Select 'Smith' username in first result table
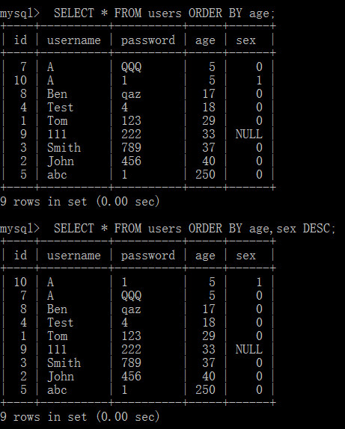Screen dimensions: 345x429 64,147
